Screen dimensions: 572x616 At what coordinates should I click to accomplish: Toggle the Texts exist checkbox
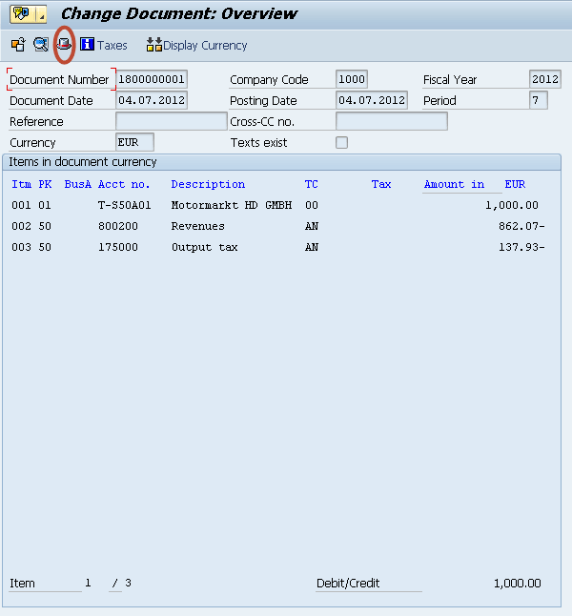tap(341, 143)
